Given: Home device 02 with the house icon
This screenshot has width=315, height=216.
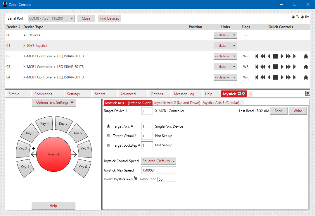Looking at the screenshot, I should coord(306,56).
